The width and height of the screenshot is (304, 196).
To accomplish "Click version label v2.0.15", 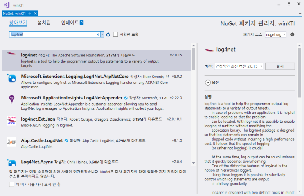I will 176,55.
